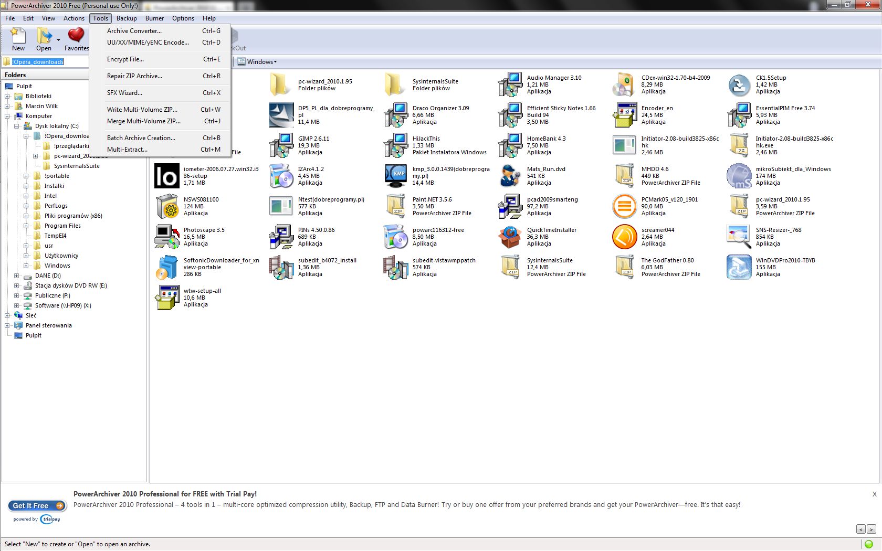Select the Initiator hk.exe 7Z icon
This screenshot has width=882, height=551.
739,145
